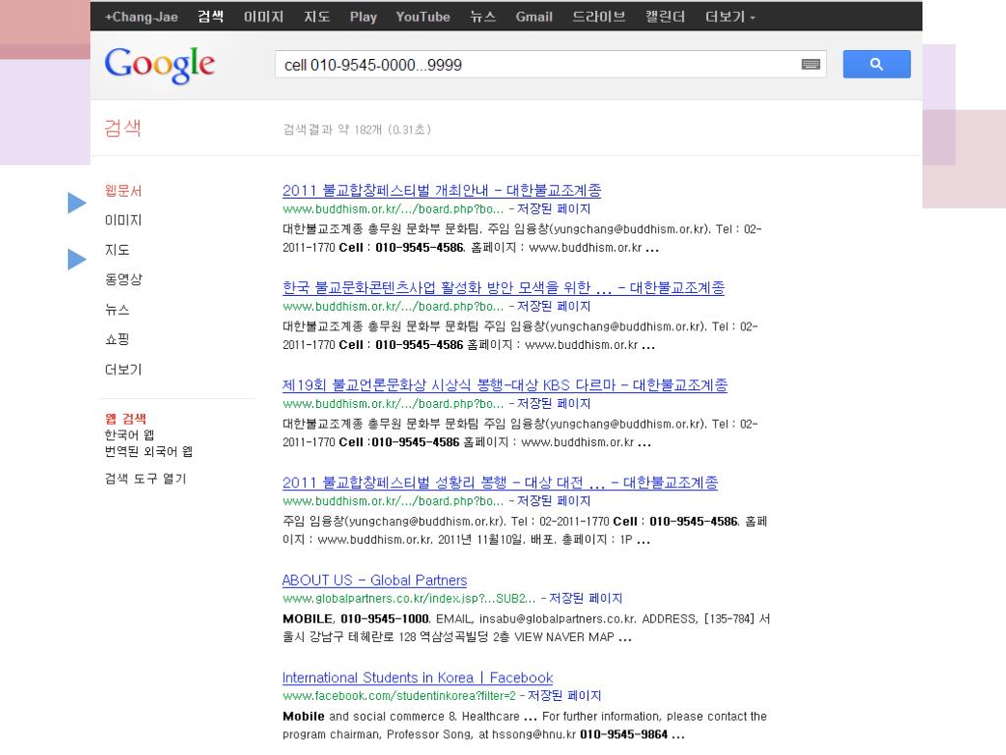The width and height of the screenshot is (1006, 755).
Task: Select 지도 filter in the left sidebar
Action: (x=118, y=250)
